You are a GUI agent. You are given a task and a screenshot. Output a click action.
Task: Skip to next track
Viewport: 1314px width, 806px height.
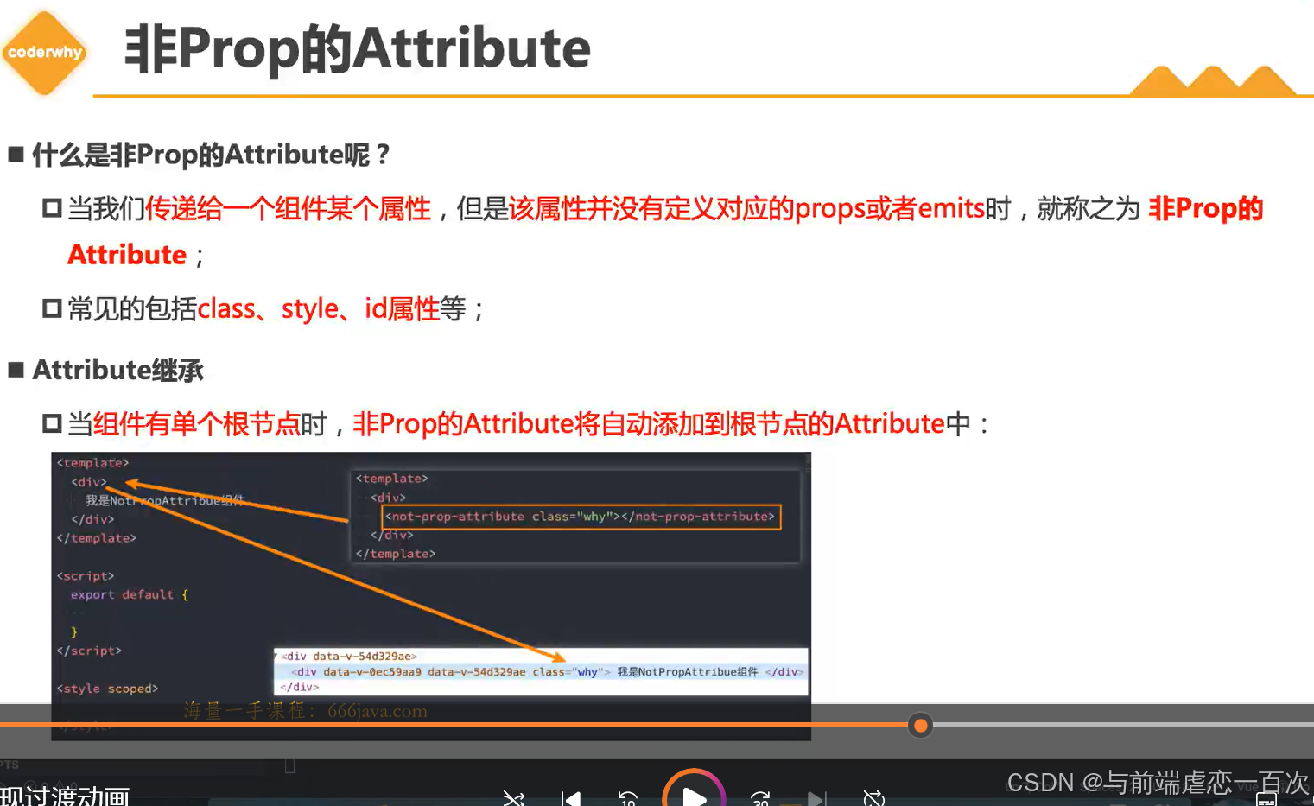coord(816,798)
